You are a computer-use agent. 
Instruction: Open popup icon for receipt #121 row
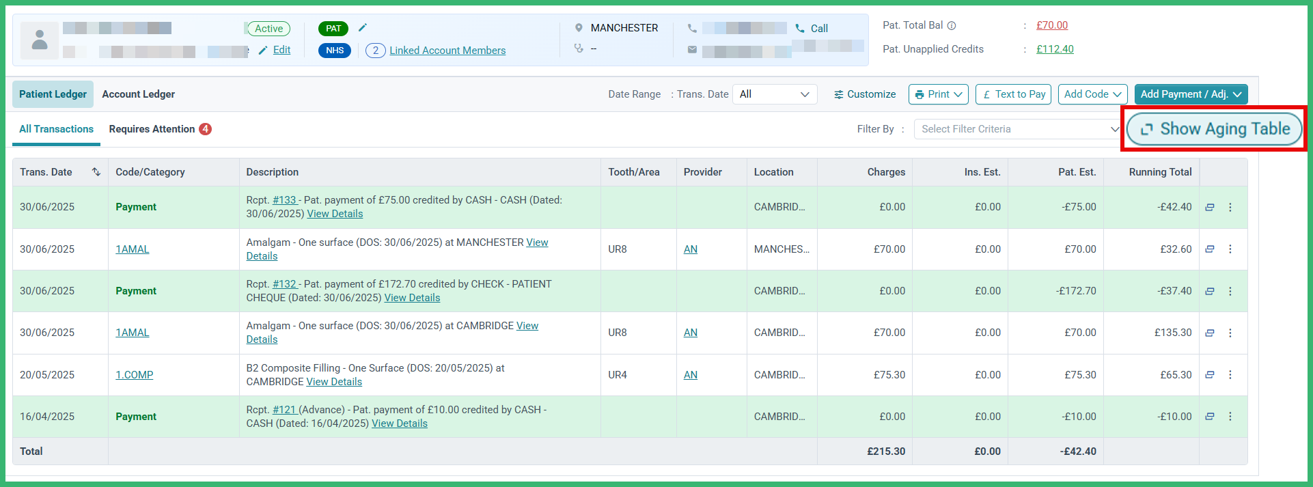[1210, 417]
